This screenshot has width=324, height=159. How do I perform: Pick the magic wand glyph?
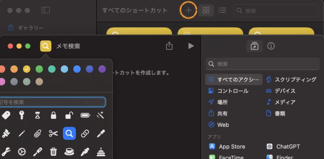[100, 115]
